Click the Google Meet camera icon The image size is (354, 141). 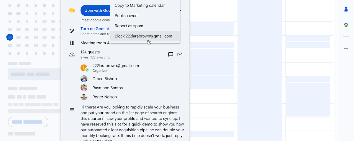coord(72,11)
